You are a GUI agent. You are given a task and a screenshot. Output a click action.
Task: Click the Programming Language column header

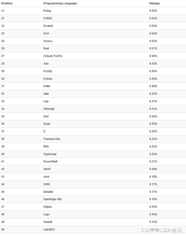coord(60,3)
